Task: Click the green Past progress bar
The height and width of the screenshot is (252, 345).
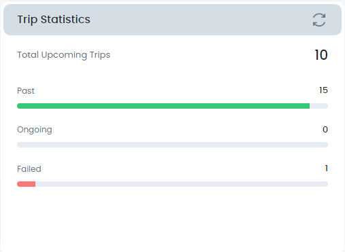Action: 163,106
